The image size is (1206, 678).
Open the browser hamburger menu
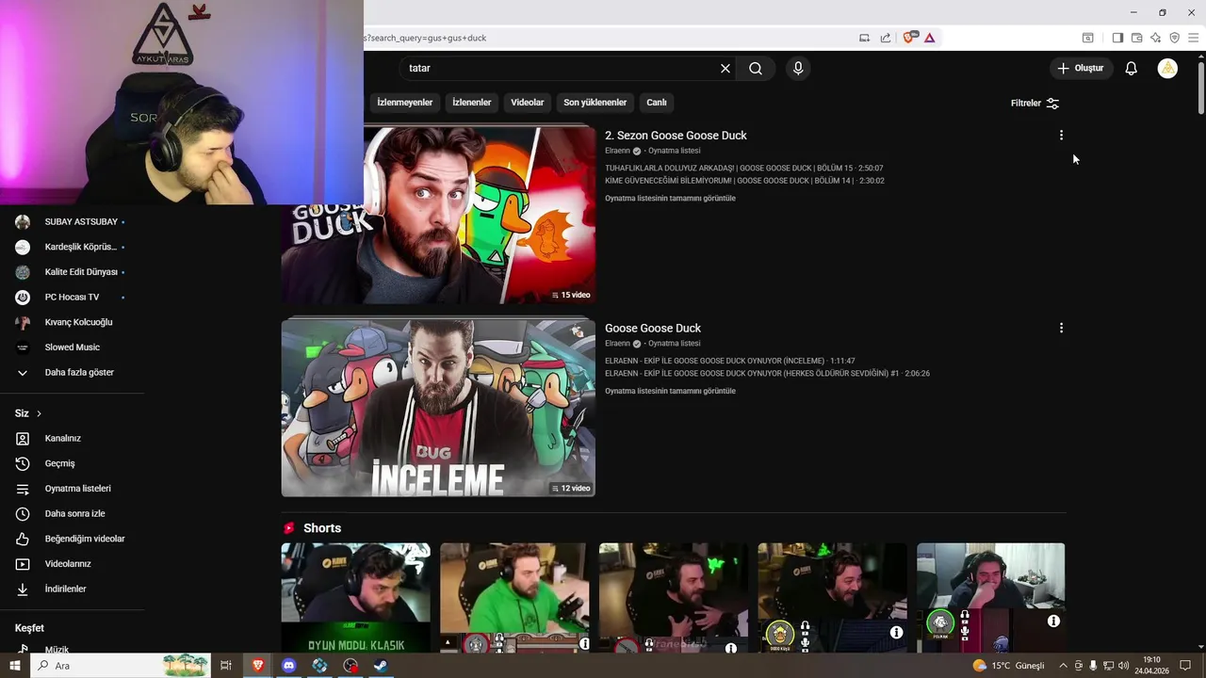(1194, 38)
